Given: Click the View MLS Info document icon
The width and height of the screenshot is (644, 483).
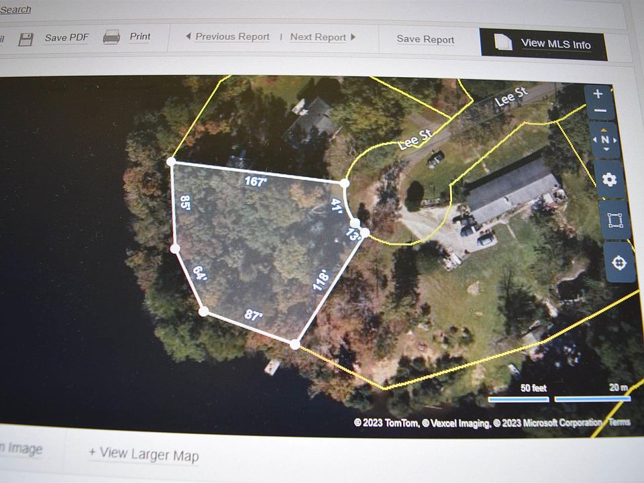Looking at the screenshot, I should click(502, 42).
